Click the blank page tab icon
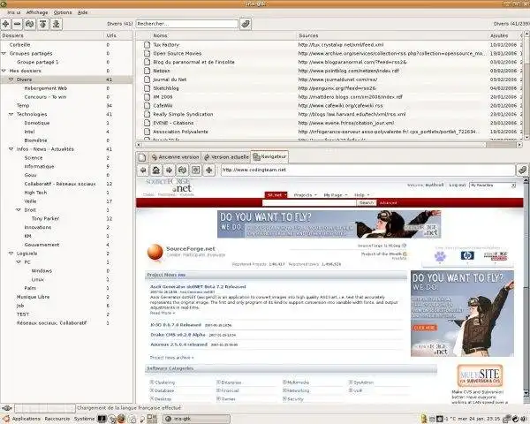Screen dimensions: 530x424 pos(142,157)
